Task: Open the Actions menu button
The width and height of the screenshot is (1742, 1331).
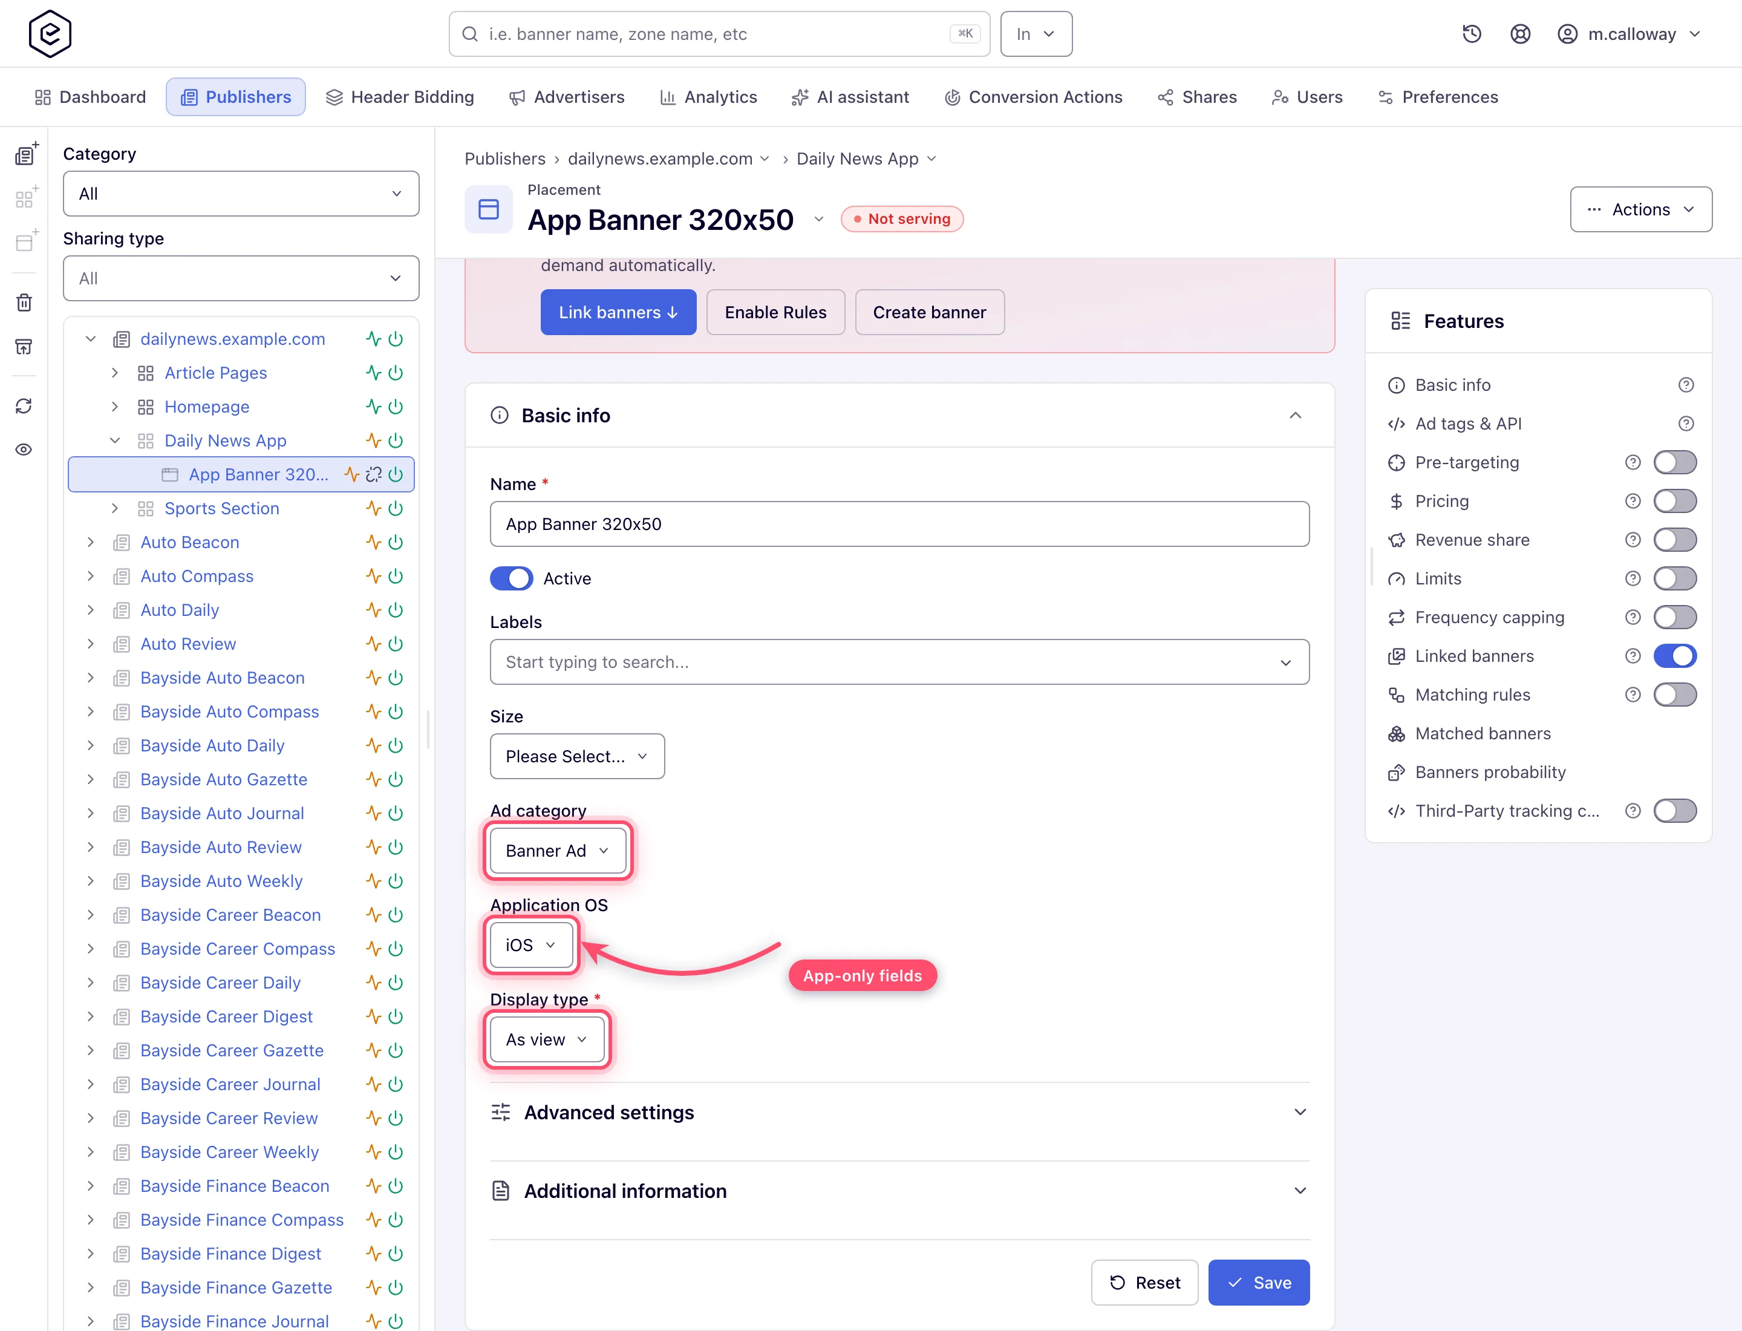Action: tap(1640, 209)
